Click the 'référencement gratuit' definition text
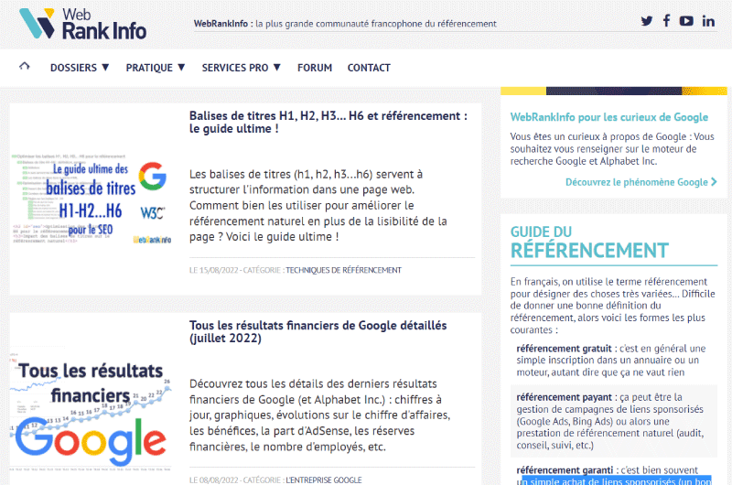Screen dimensions: 732x485 point(611,361)
